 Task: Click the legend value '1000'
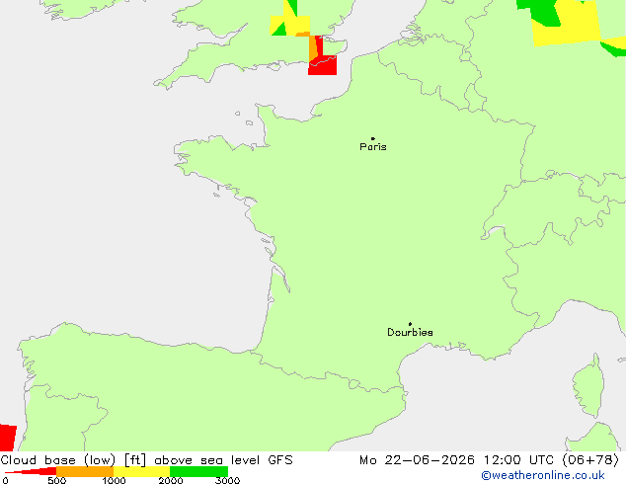point(114,480)
